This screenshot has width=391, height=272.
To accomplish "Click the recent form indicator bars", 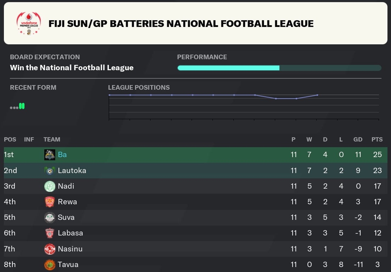I will coord(17,106).
